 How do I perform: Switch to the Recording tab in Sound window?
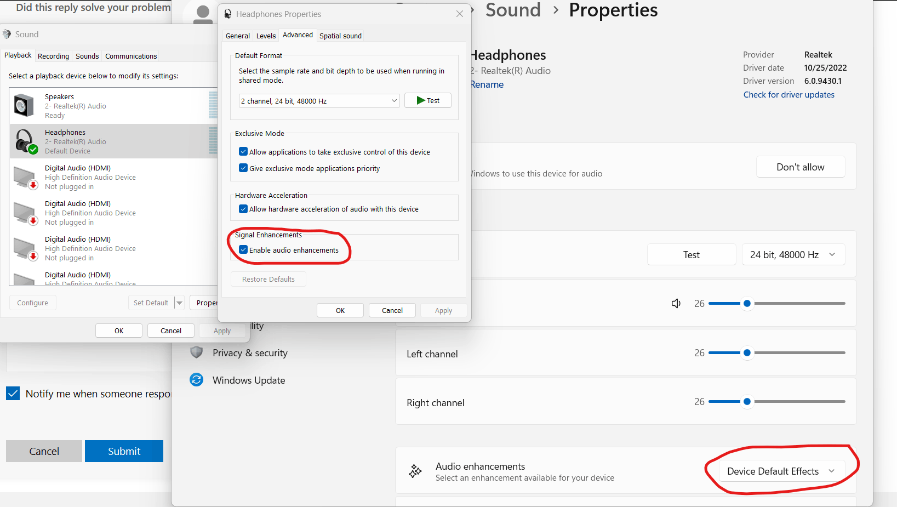click(x=53, y=56)
